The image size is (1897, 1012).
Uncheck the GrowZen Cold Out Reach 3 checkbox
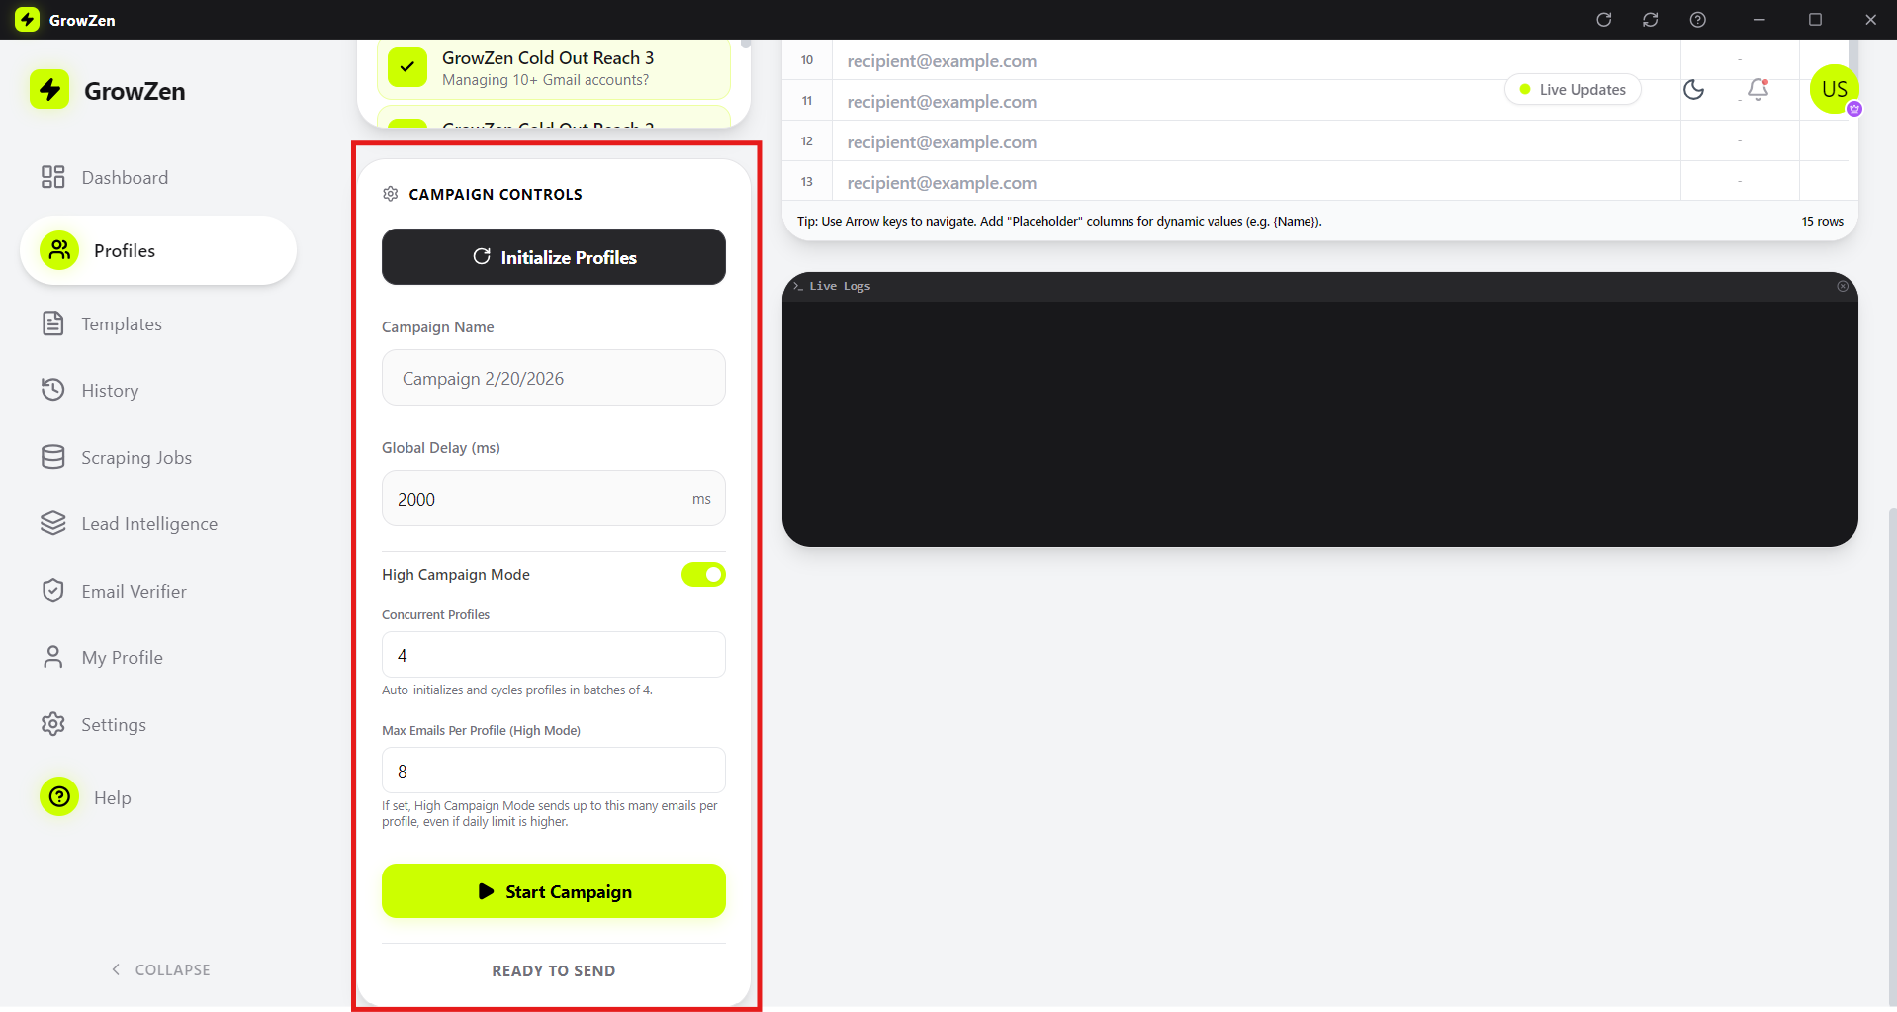(x=407, y=67)
